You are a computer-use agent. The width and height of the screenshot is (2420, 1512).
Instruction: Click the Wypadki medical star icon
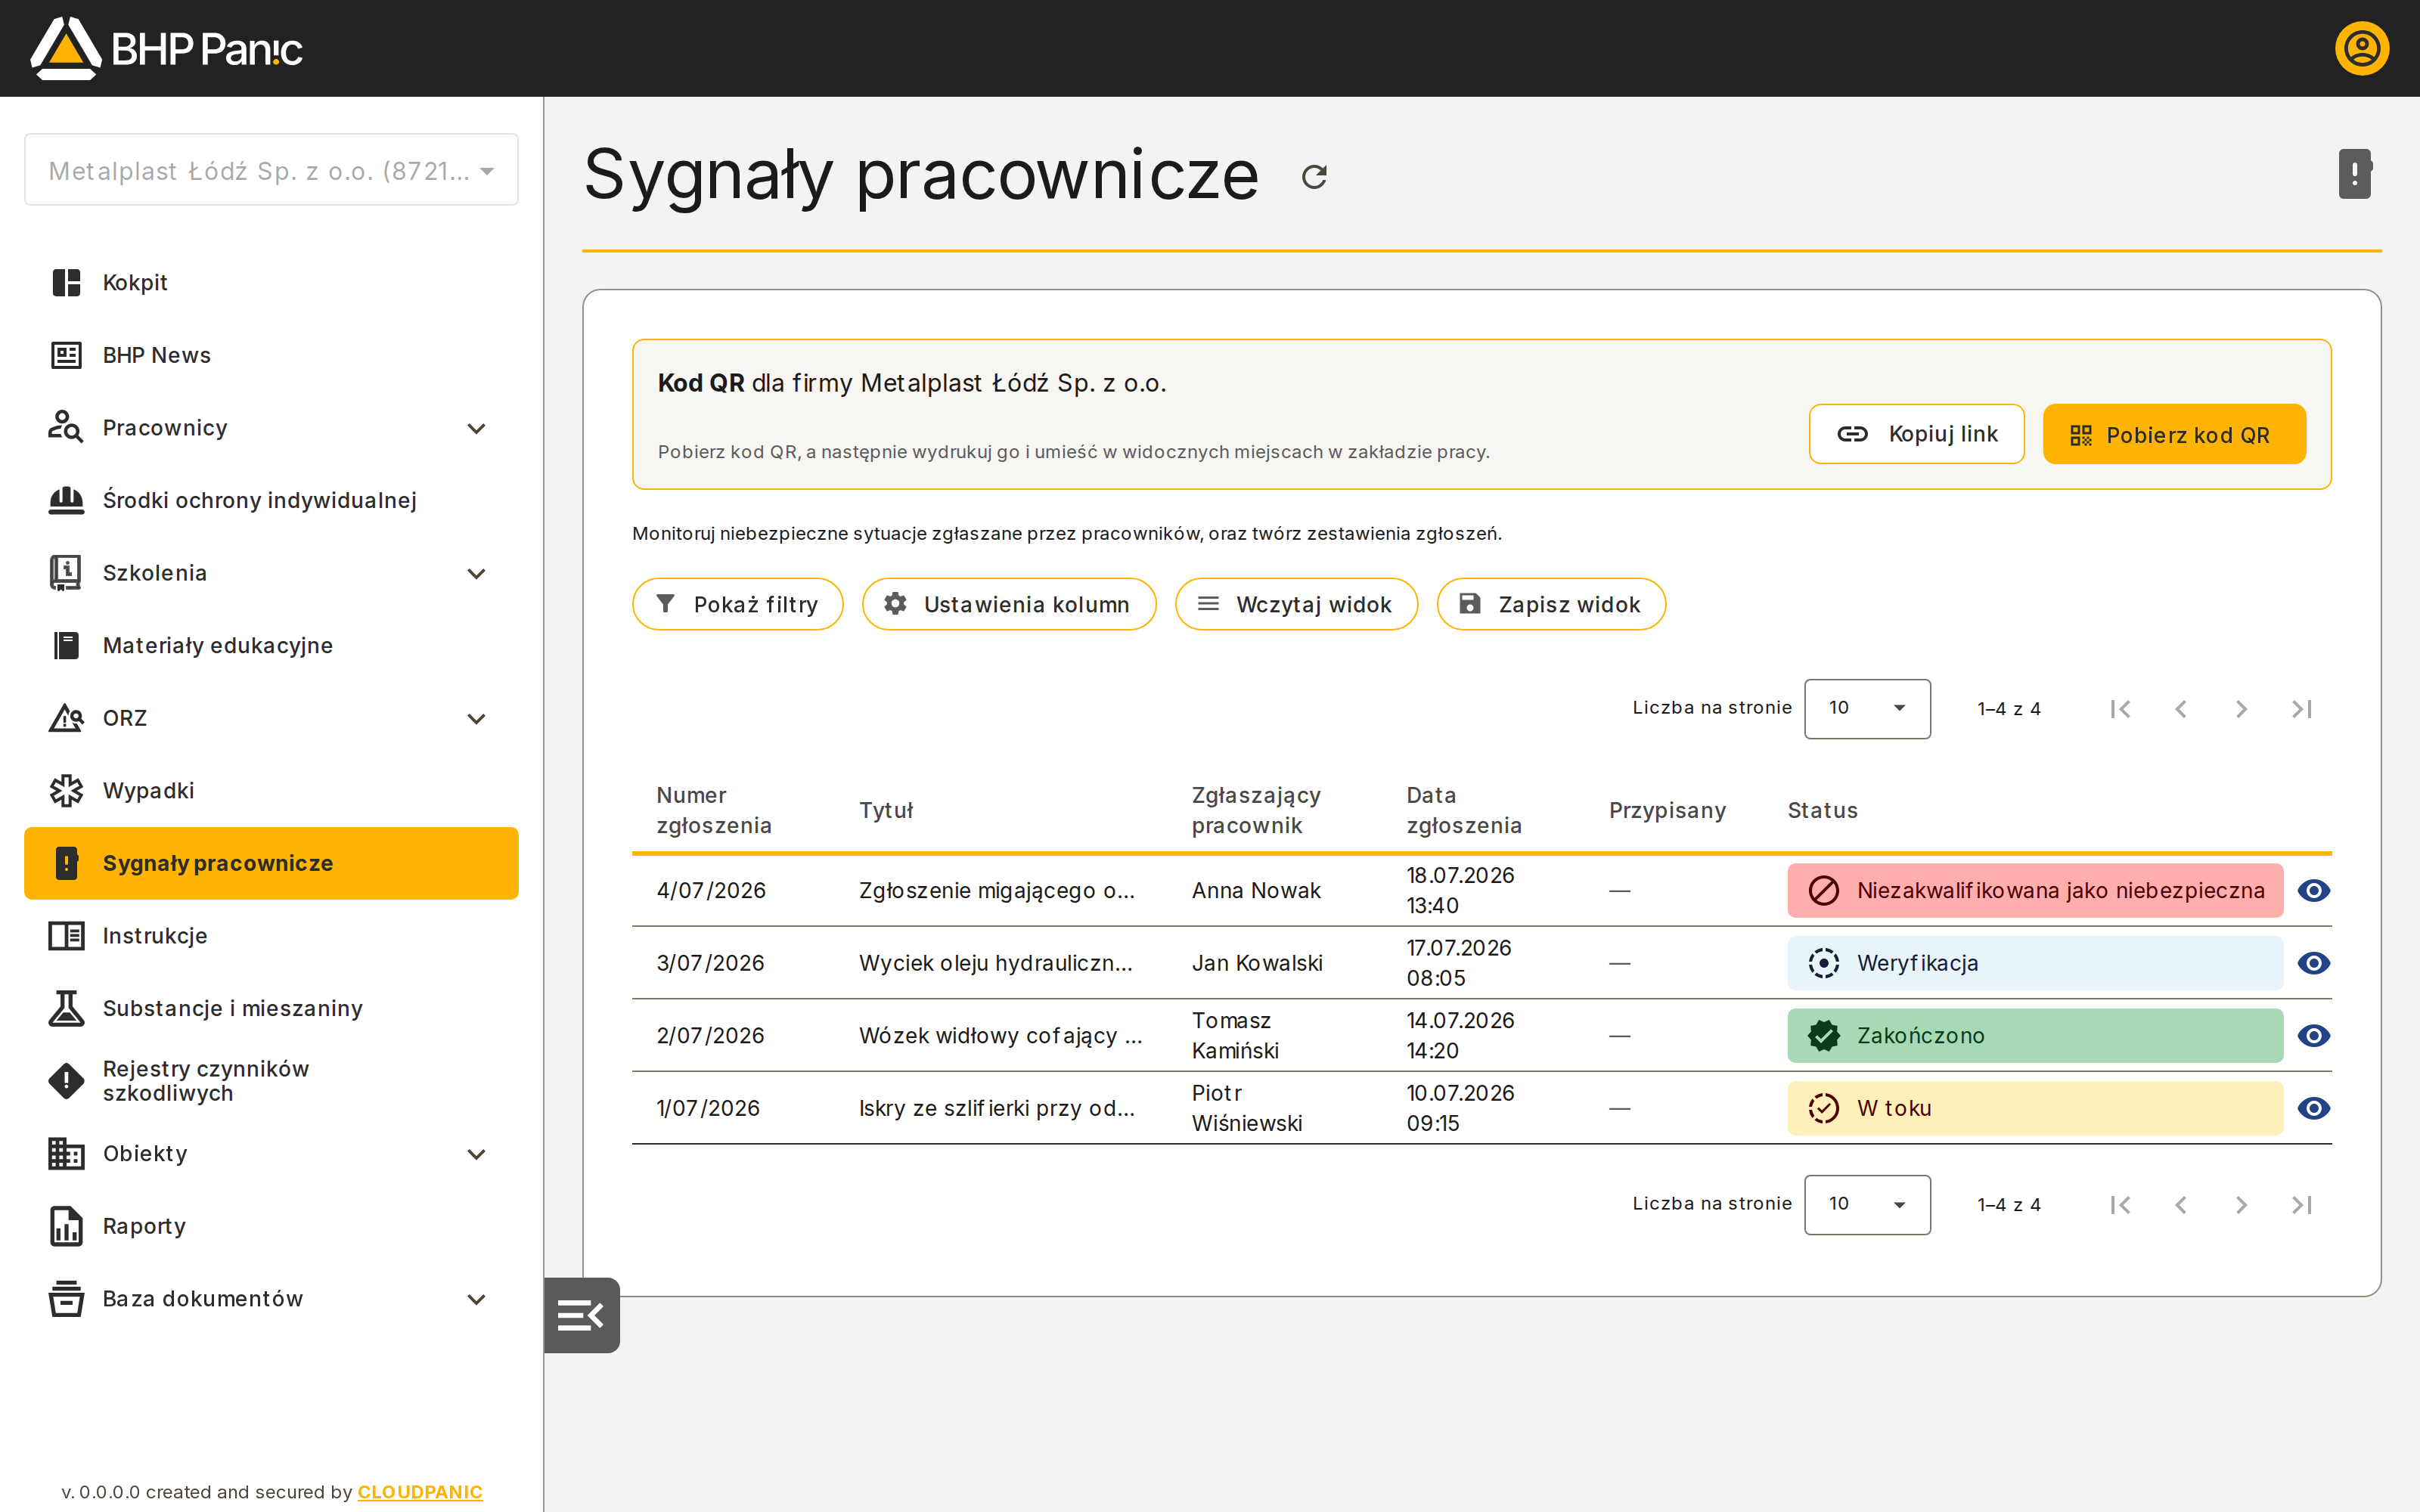[x=66, y=790]
